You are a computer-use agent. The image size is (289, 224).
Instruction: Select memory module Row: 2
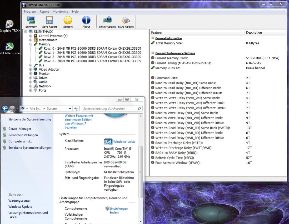[x=92, y=57]
